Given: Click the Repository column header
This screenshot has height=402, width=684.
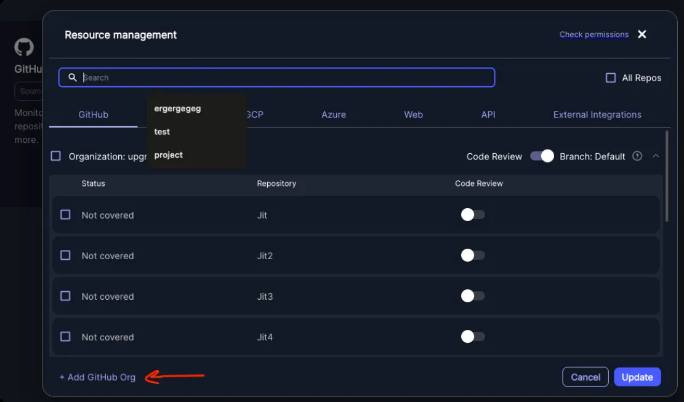Looking at the screenshot, I should 276,183.
